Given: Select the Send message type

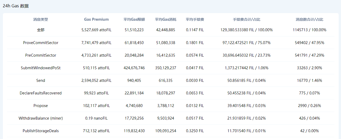Looking at the screenshot, I should coord(41,80).
